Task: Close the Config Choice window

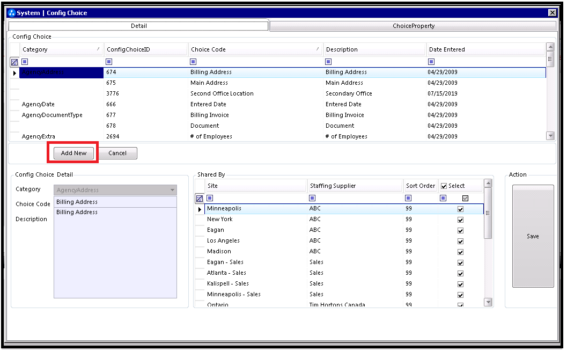Action: click(552, 13)
